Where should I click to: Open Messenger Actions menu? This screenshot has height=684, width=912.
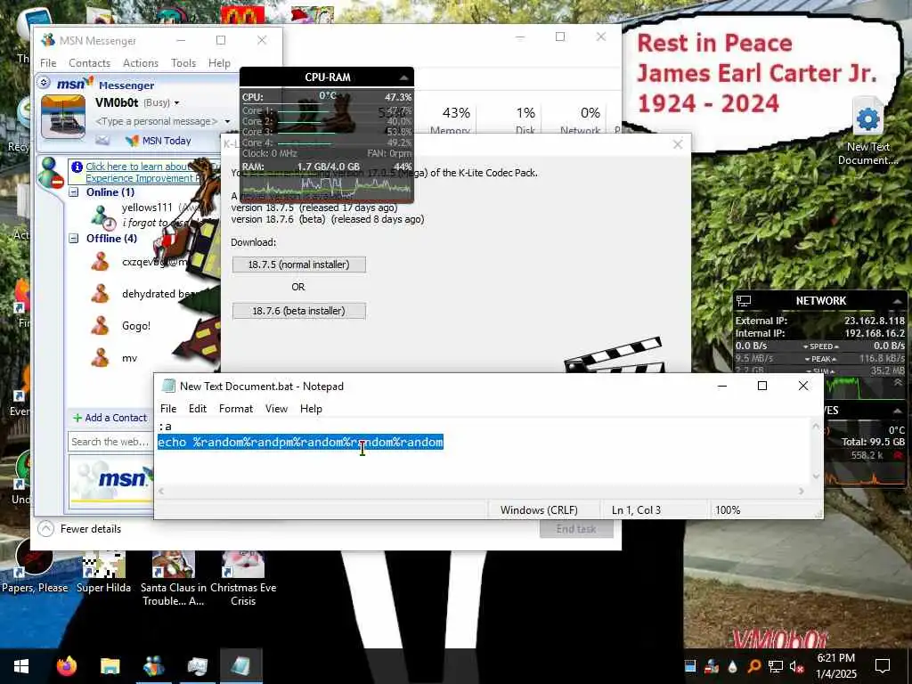(x=141, y=63)
